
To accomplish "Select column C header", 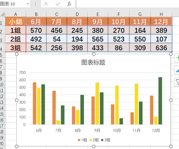I will [56, 14].
